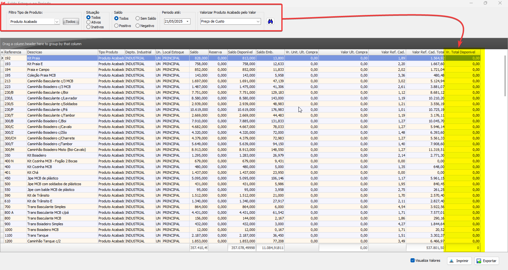Select the Ativos situation radio button
This screenshot has height=270, width=508.
[x=89, y=22]
